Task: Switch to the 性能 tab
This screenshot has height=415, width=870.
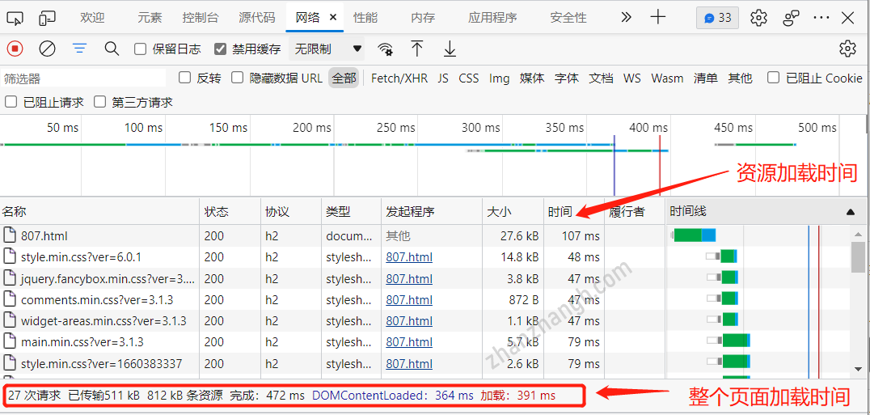Action: 365,17
